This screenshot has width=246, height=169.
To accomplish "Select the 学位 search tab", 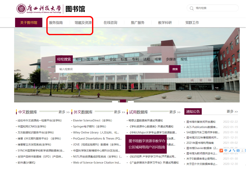I will [x=101, y=59].
